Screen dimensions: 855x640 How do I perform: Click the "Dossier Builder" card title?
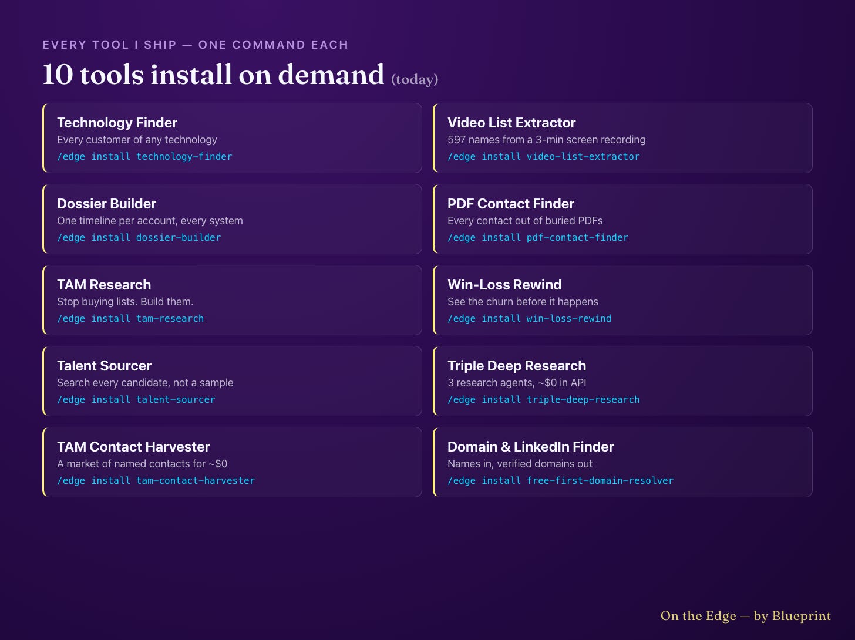click(x=106, y=204)
